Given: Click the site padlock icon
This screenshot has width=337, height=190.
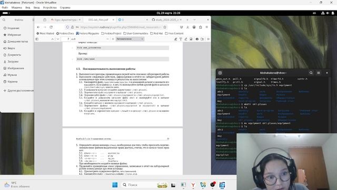Looking at the screenshot, I should tap(72, 27).
